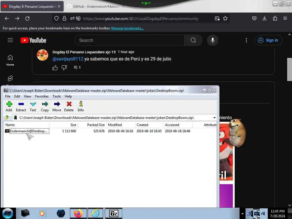Open Home in the YouTube sidebar
Screen dimensions: 292x219
(10, 60)
